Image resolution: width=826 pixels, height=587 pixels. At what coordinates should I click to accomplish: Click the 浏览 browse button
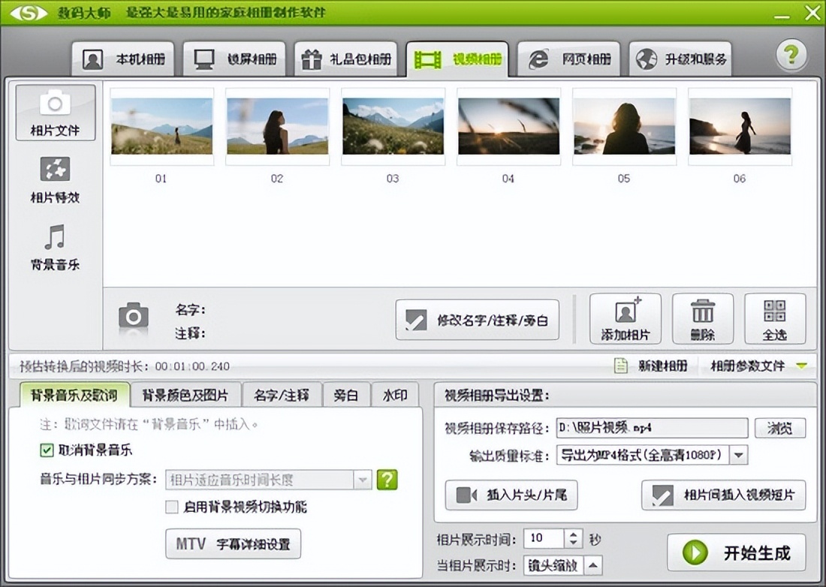[781, 427]
